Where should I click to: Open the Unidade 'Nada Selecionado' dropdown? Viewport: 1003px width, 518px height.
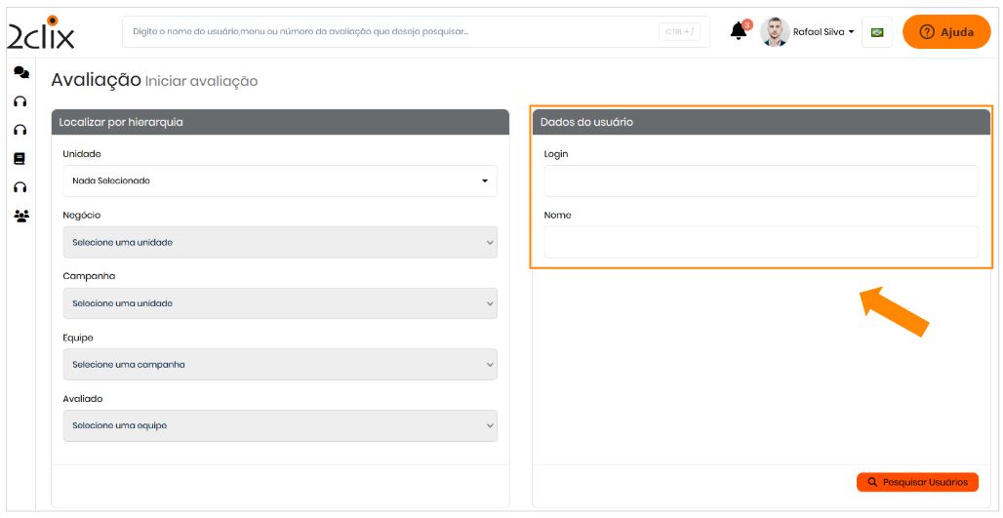pos(279,180)
